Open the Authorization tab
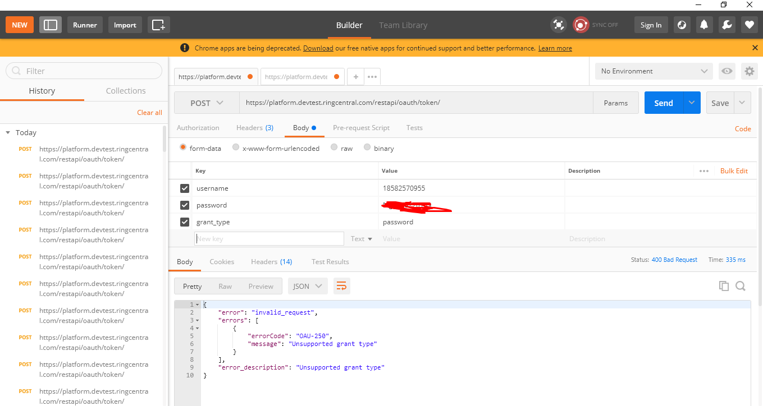This screenshot has width=763, height=406. pos(198,128)
